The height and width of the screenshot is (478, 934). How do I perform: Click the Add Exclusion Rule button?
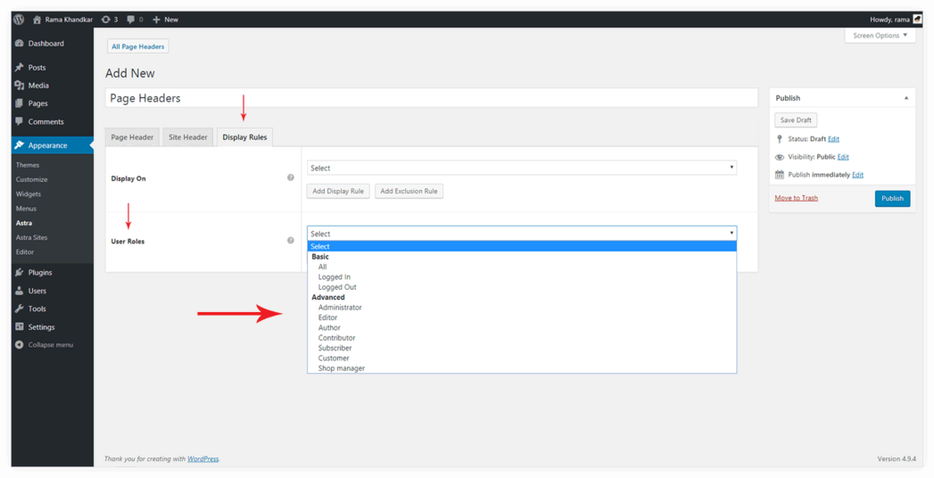409,191
